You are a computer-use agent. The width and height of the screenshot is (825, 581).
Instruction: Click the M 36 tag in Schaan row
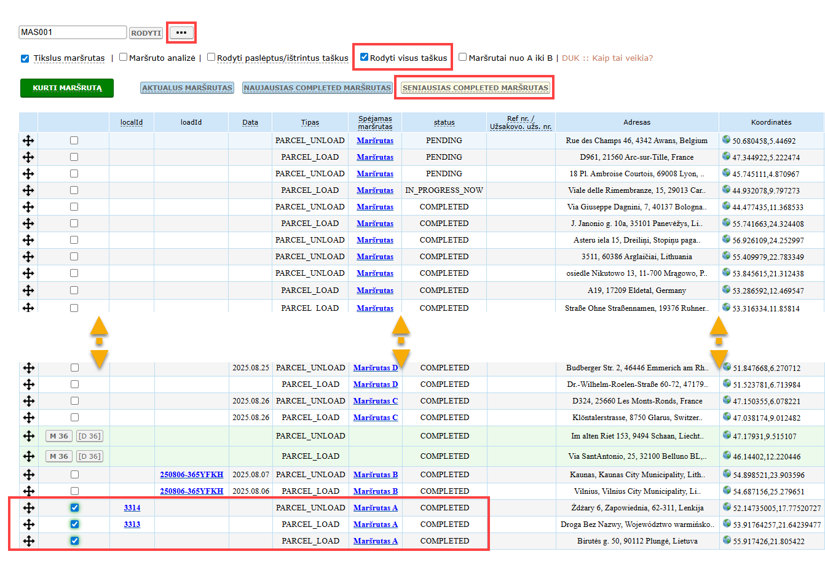pyautogui.click(x=59, y=436)
